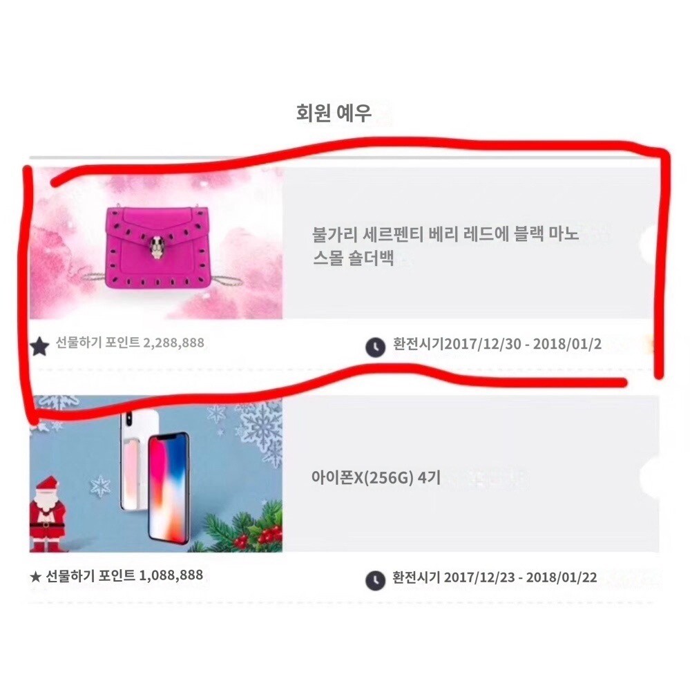Click the star icon beside 2,288,888 points

click(x=39, y=346)
